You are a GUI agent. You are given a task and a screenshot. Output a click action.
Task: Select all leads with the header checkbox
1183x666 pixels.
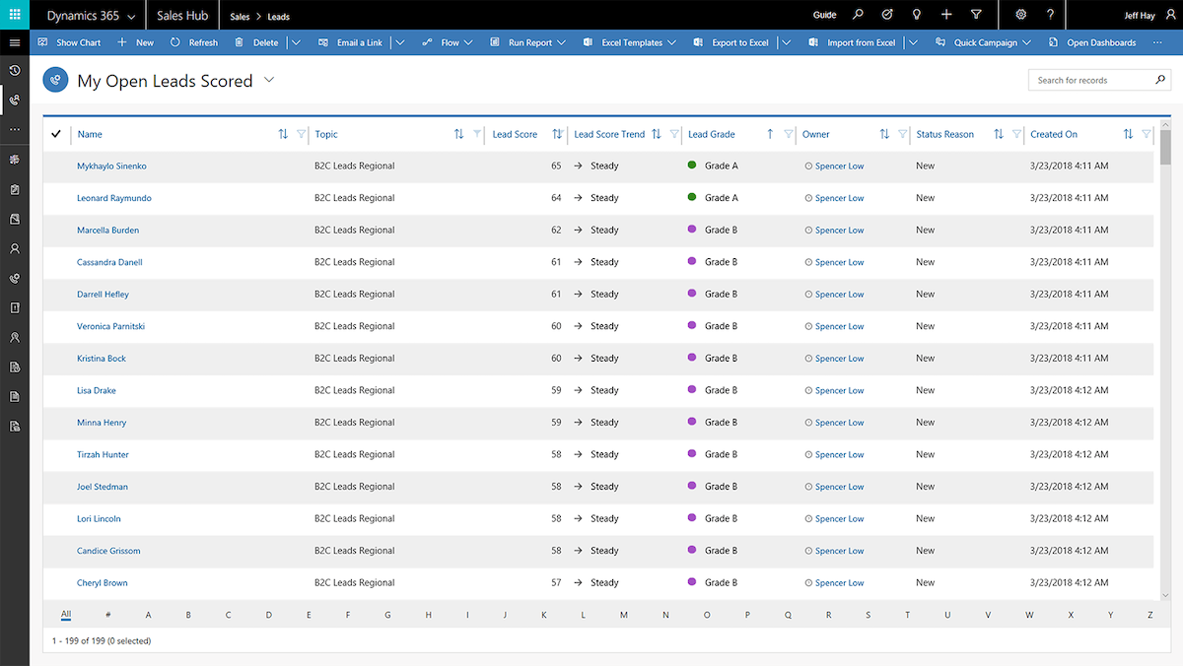pos(56,133)
